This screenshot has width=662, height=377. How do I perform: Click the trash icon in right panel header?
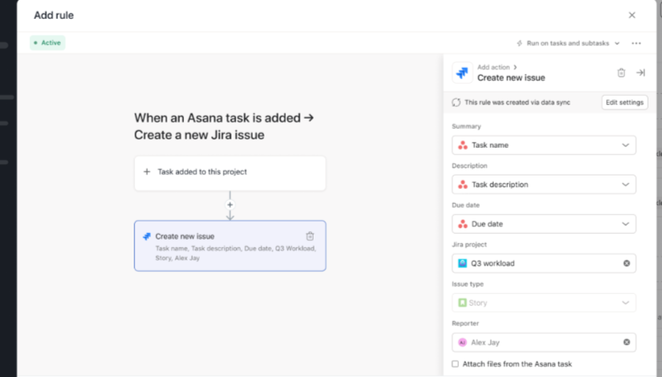(621, 73)
